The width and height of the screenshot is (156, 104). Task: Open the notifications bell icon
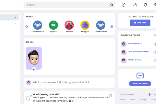pyautogui.click(x=146, y=5)
